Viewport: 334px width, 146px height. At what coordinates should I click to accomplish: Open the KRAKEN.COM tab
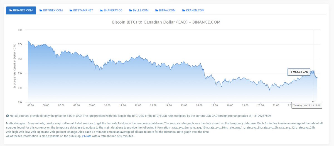click(193, 11)
